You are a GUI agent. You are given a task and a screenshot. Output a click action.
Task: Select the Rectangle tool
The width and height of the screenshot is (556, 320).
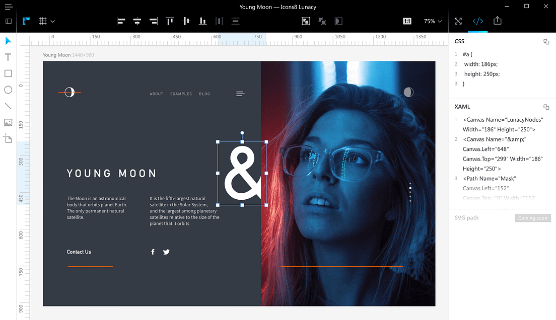[x=8, y=73]
